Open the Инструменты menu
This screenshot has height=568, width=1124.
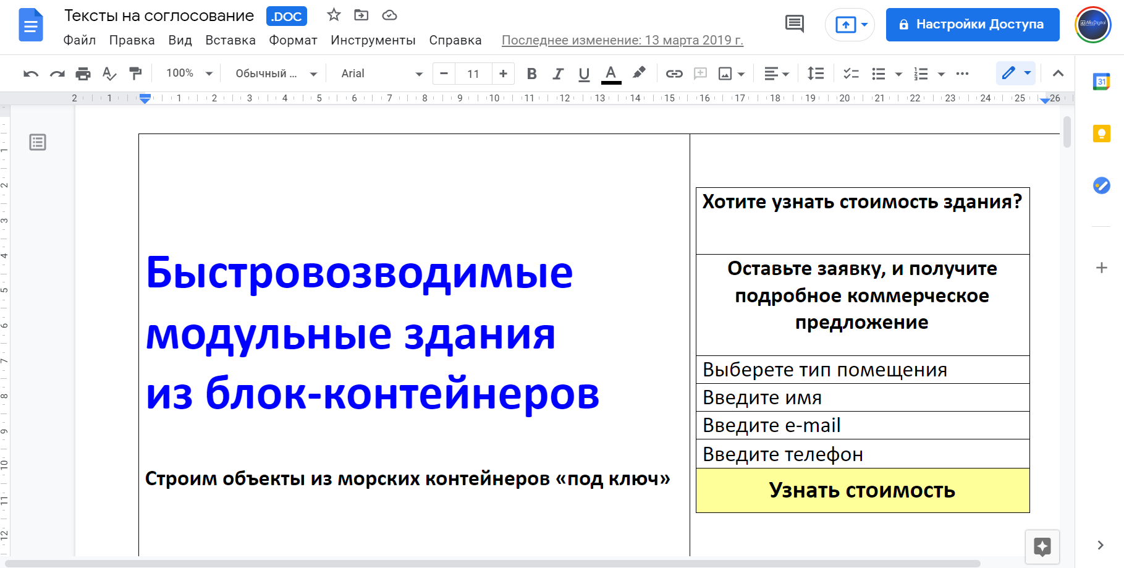373,40
